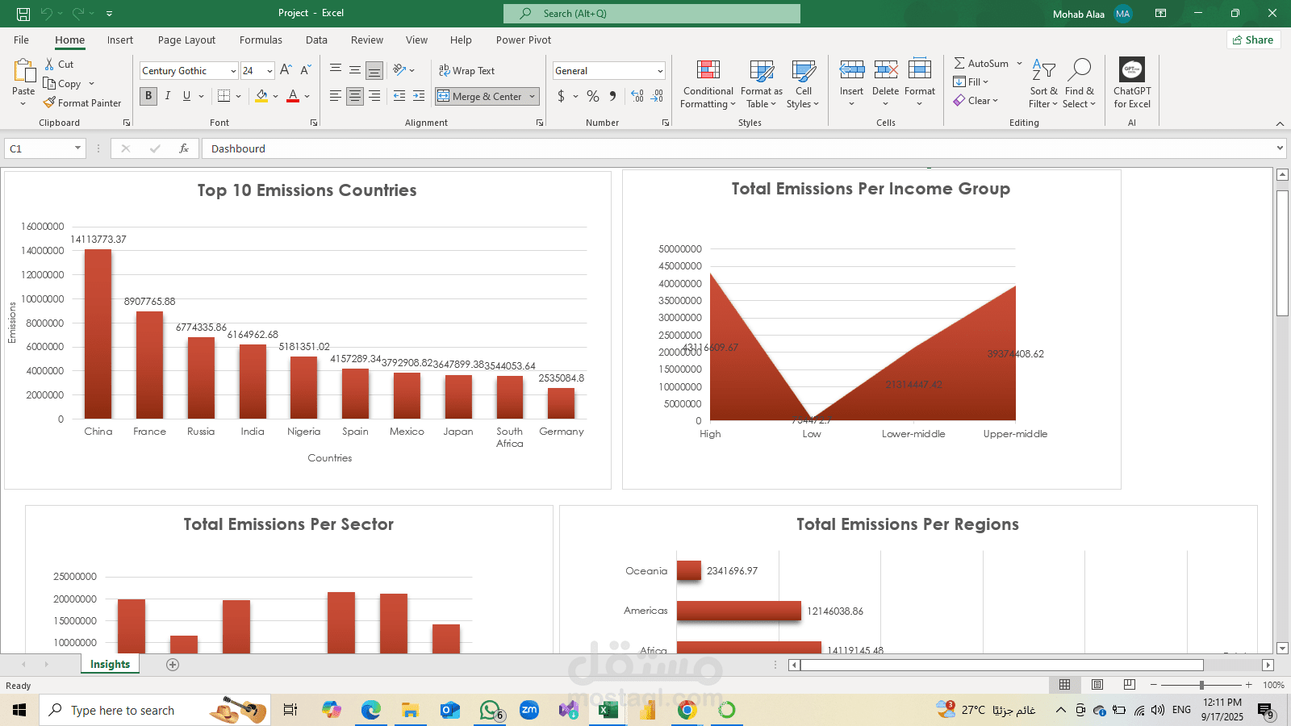Increase font size with the large A icon
This screenshot has width=1291, height=726.
(286, 71)
